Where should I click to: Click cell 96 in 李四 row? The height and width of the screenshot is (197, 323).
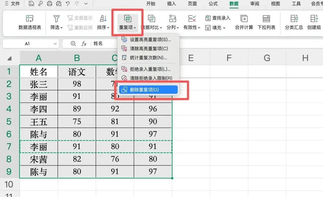tap(153, 109)
